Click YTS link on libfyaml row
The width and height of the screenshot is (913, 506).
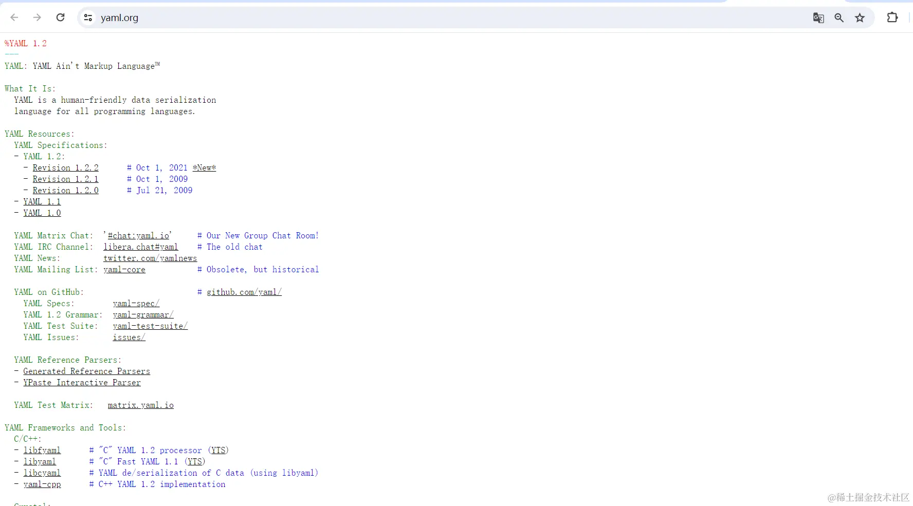pyautogui.click(x=218, y=451)
